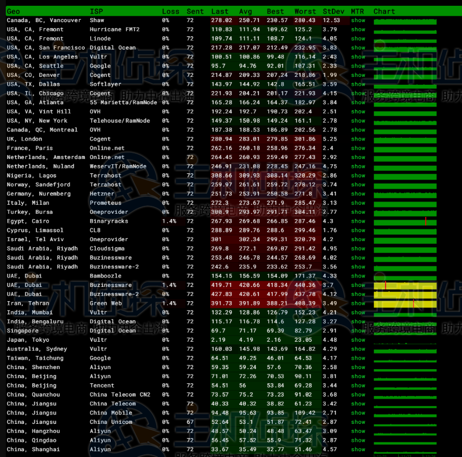Click the MTR show link for Vancouver Shaw
The width and height of the screenshot is (462, 457).
[x=358, y=21]
